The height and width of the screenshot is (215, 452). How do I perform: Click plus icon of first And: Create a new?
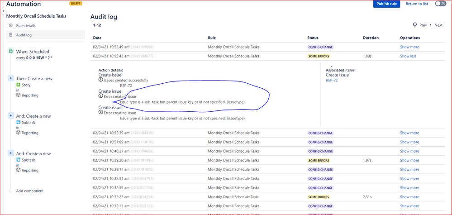(x=11, y=115)
